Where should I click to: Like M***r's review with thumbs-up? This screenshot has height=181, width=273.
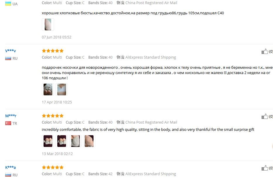[265, 116]
